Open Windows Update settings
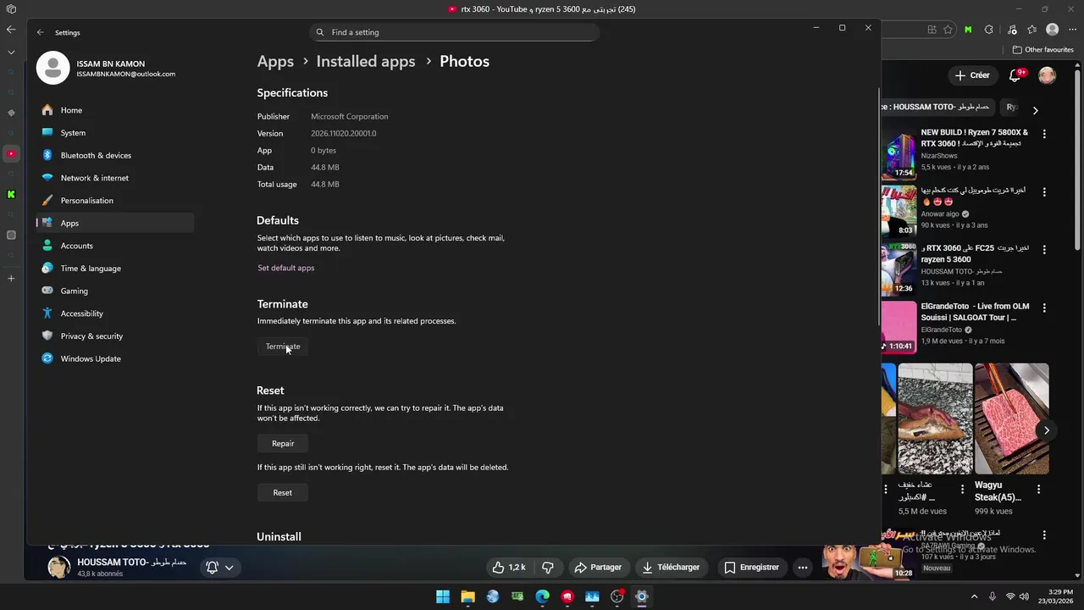The image size is (1084, 610). coord(115,358)
